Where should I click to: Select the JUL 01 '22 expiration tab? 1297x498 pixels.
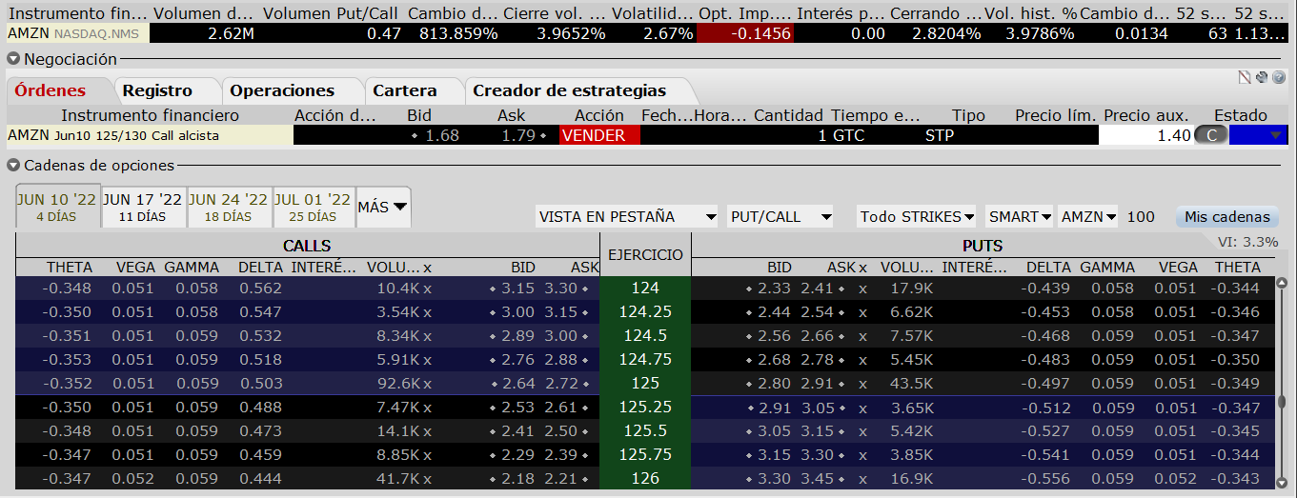tap(313, 207)
